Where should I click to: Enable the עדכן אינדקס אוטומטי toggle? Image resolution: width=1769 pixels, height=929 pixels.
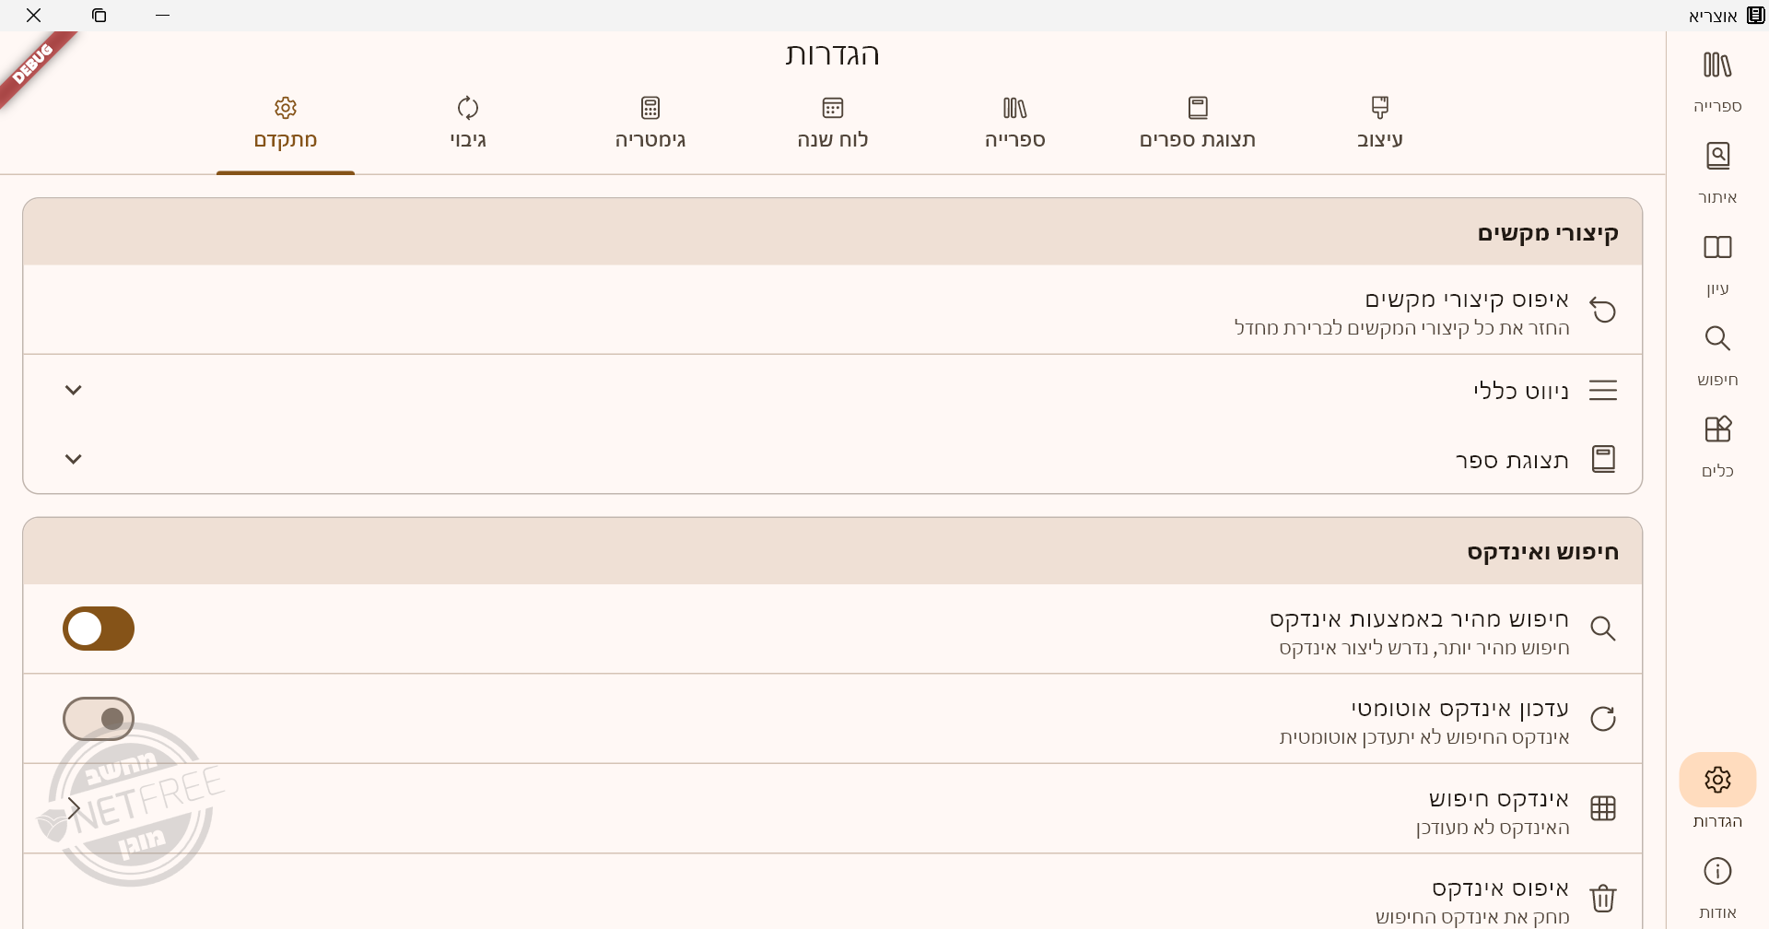99,719
